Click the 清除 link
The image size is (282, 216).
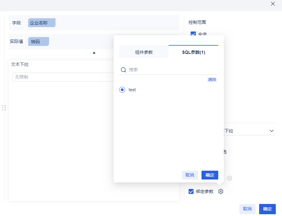click(x=212, y=80)
